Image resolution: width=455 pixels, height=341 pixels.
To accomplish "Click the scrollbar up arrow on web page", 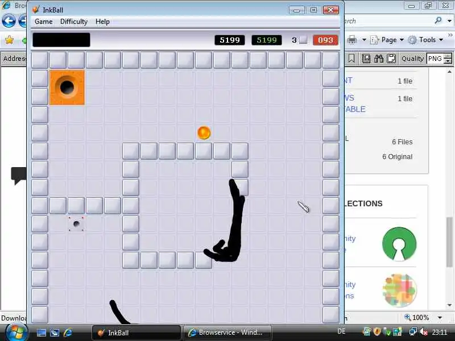I will click(x=449, y=72).
